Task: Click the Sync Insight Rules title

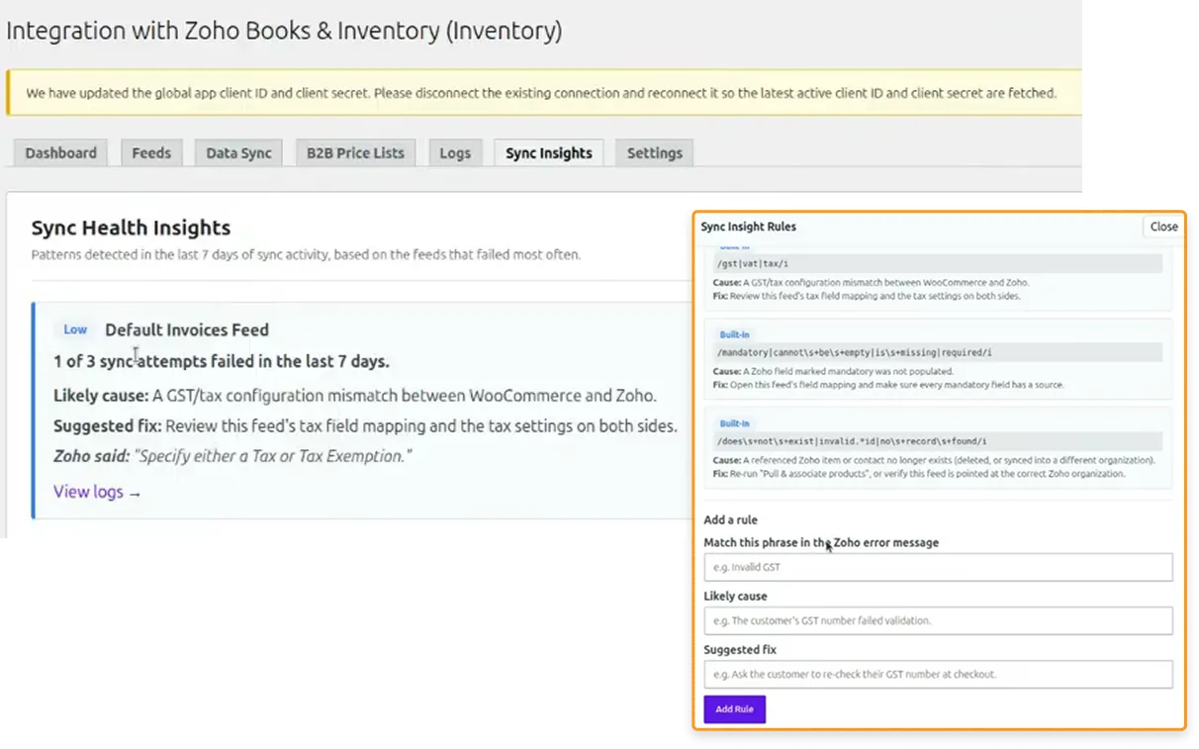Action: 748,227
